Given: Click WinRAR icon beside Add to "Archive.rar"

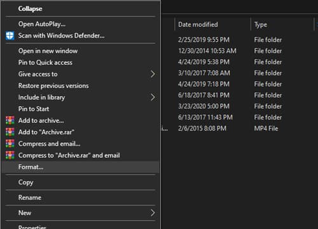Looking at the screenshot, I should (x=10, y=132).
